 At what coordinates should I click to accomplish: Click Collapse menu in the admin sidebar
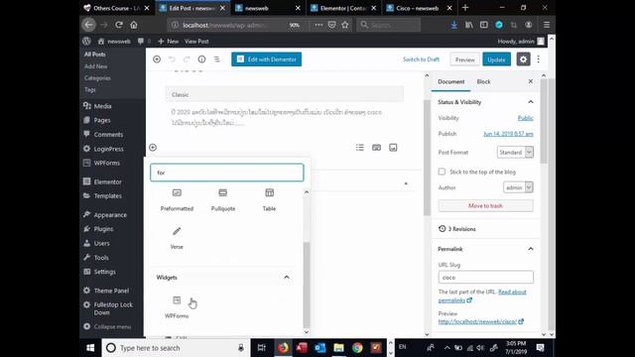pyautogui.click(x=108, y=326)
